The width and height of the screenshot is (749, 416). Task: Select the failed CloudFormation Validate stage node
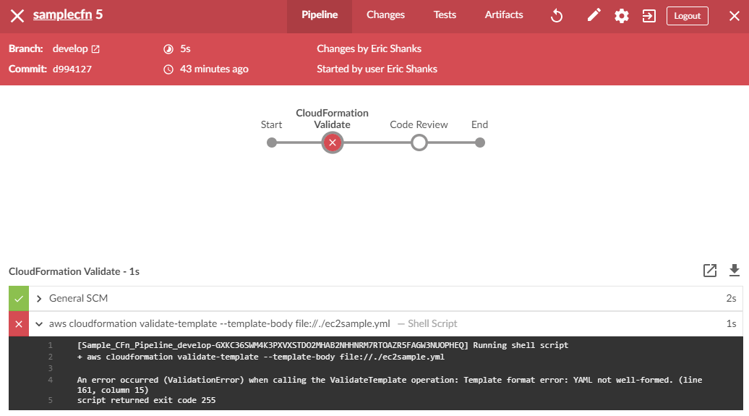332,143
